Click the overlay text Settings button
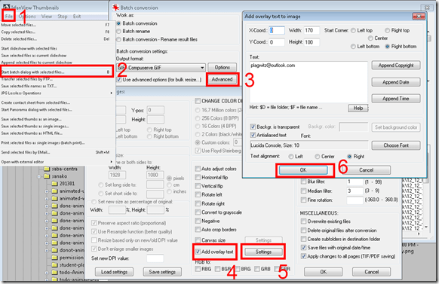 pos(263,252)
